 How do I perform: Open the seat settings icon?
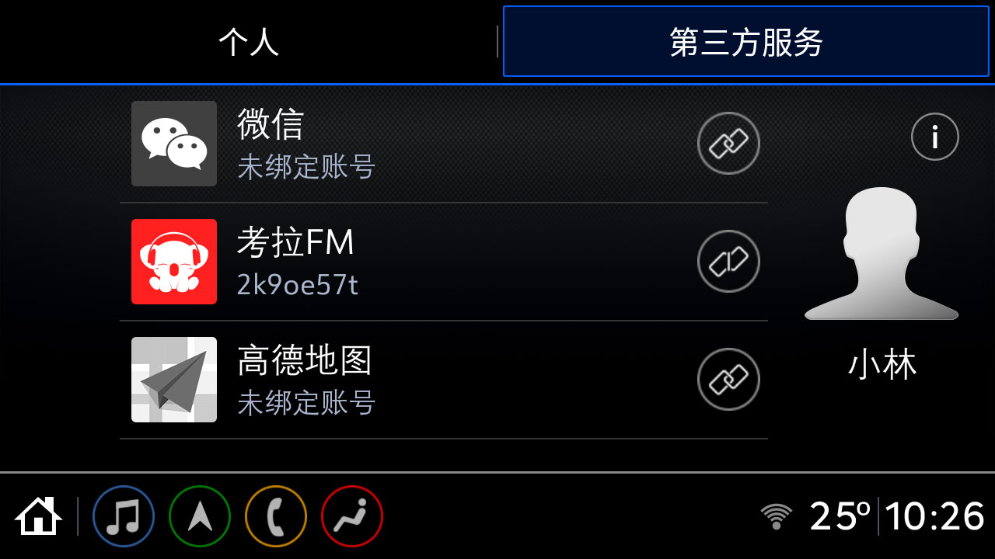click(x=352, y=516)
